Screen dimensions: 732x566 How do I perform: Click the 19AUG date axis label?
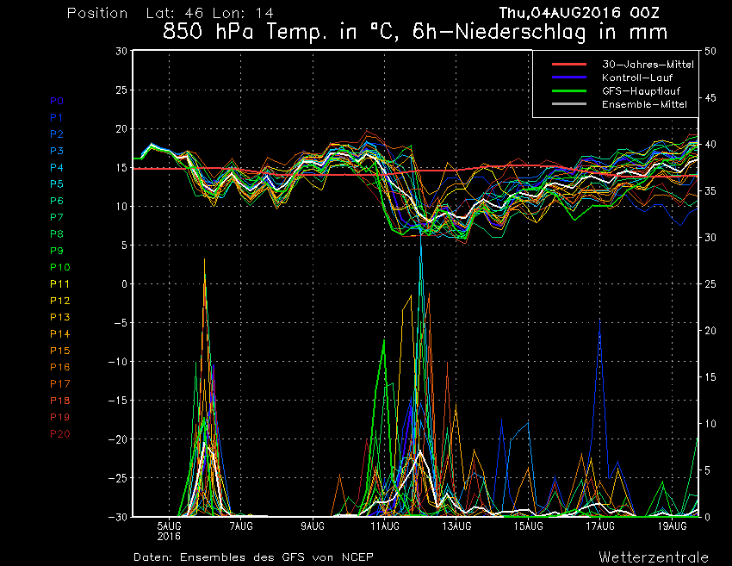(x=672, y=526)
